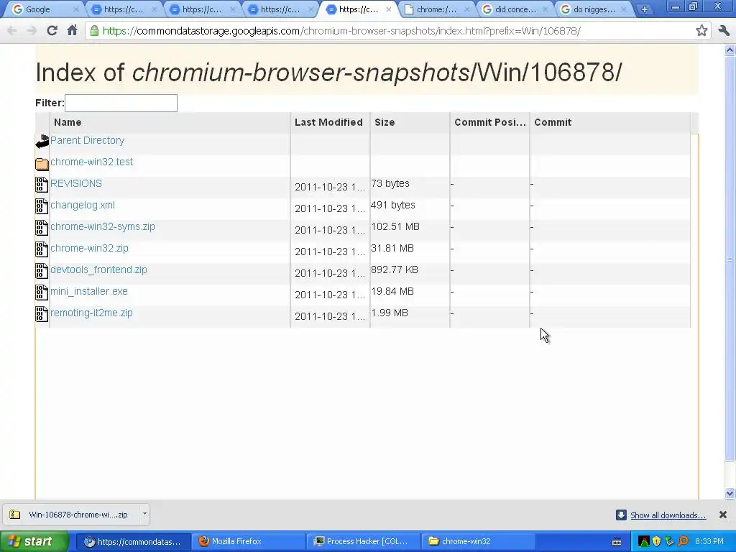Click the vertical scrollbar thumb

(730, 258)
